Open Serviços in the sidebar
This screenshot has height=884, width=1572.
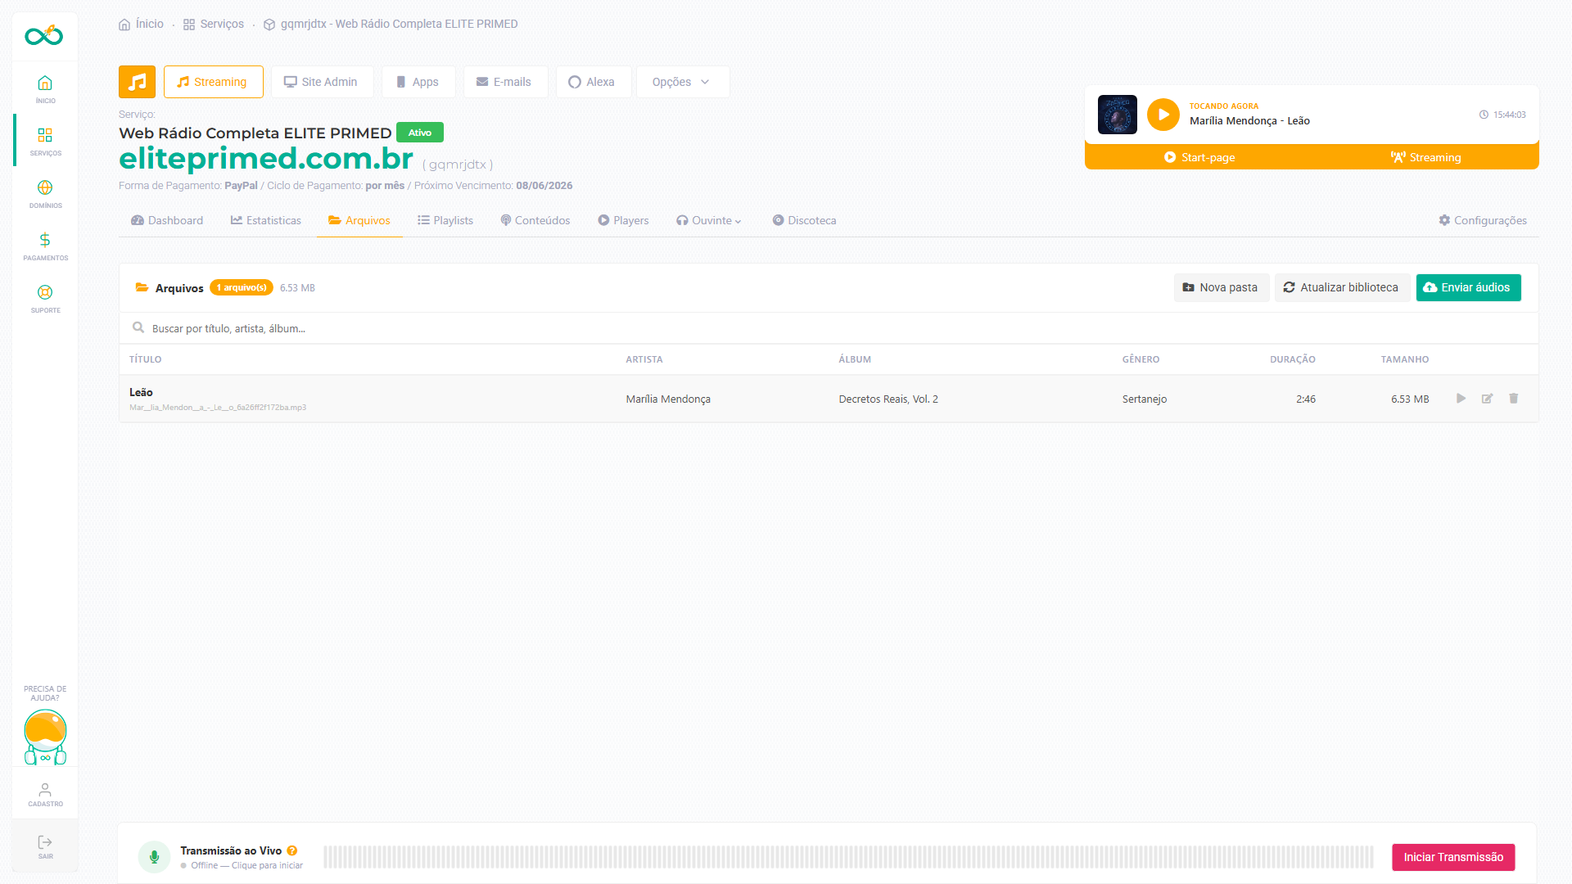point(45,141)
